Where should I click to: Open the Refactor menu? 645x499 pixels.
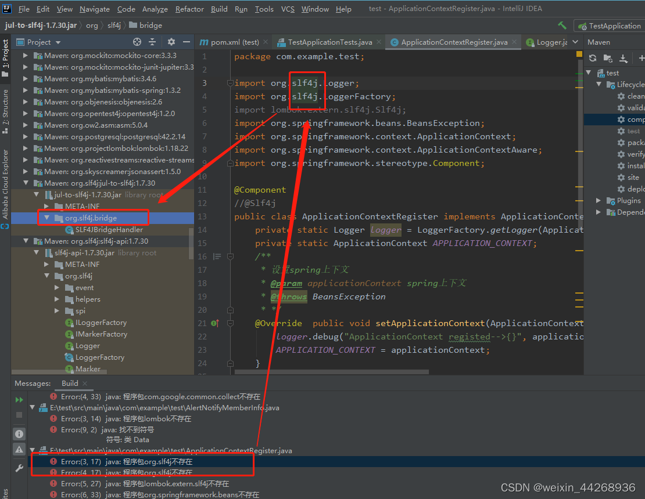pos(189,9)
